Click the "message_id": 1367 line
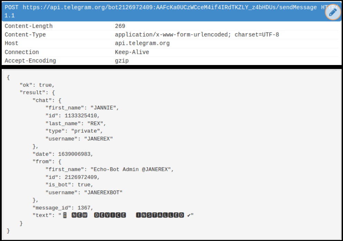This screenshot has width=343, height=241. 63,208
